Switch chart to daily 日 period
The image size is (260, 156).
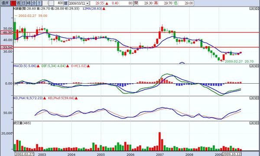pos(23,3)
